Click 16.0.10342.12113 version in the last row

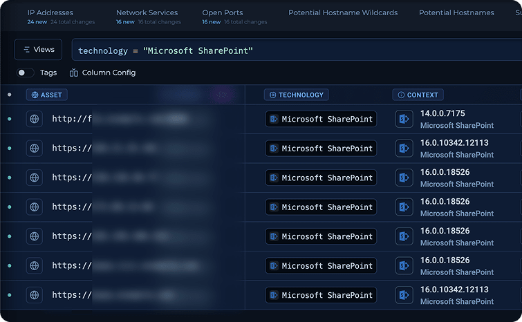pos(454,290)
